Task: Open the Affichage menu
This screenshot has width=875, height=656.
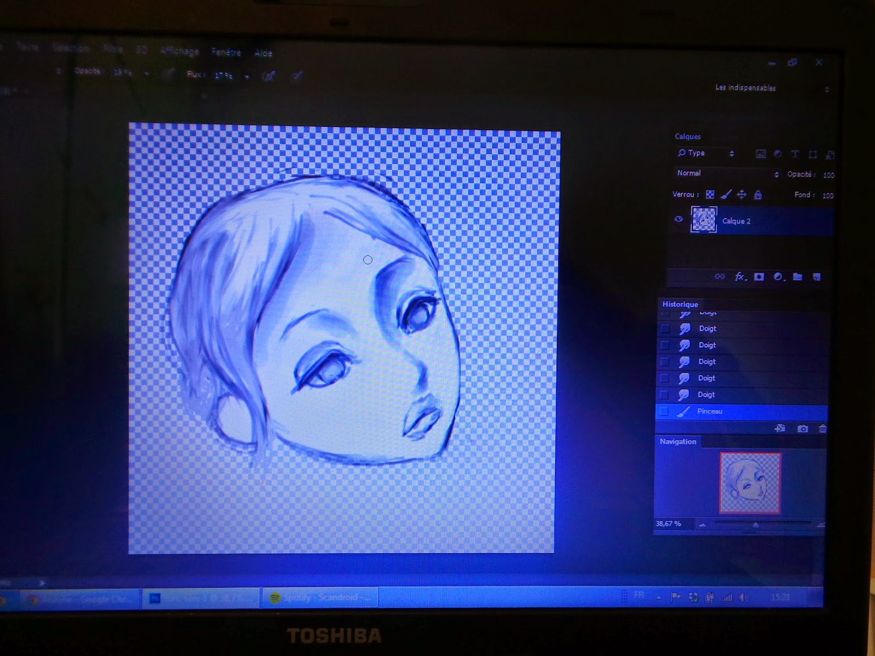Action: click(179, 51)
